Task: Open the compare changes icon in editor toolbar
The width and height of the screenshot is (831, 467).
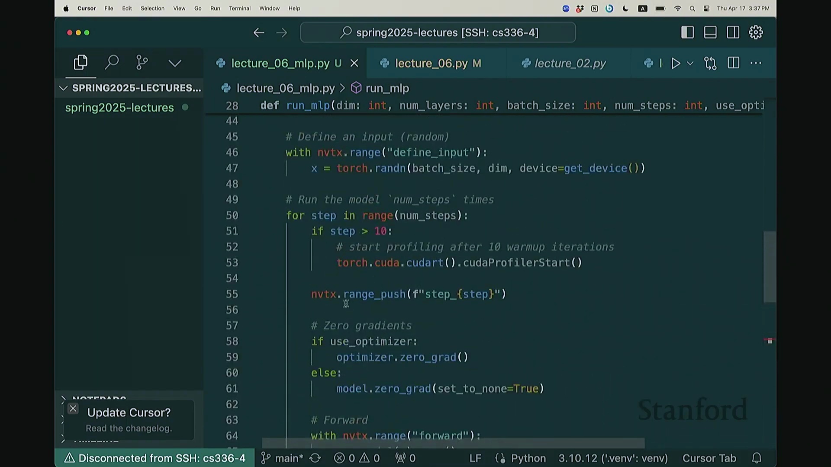Action: (x=710, y=64)
